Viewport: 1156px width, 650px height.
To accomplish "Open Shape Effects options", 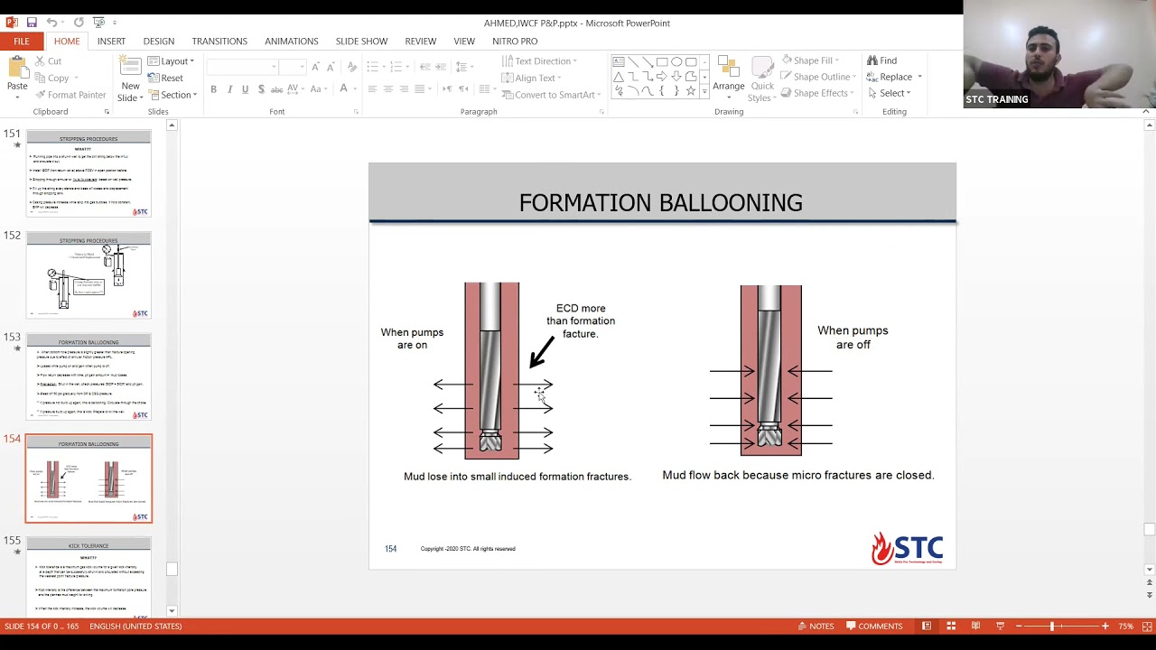I will (816, 93).
